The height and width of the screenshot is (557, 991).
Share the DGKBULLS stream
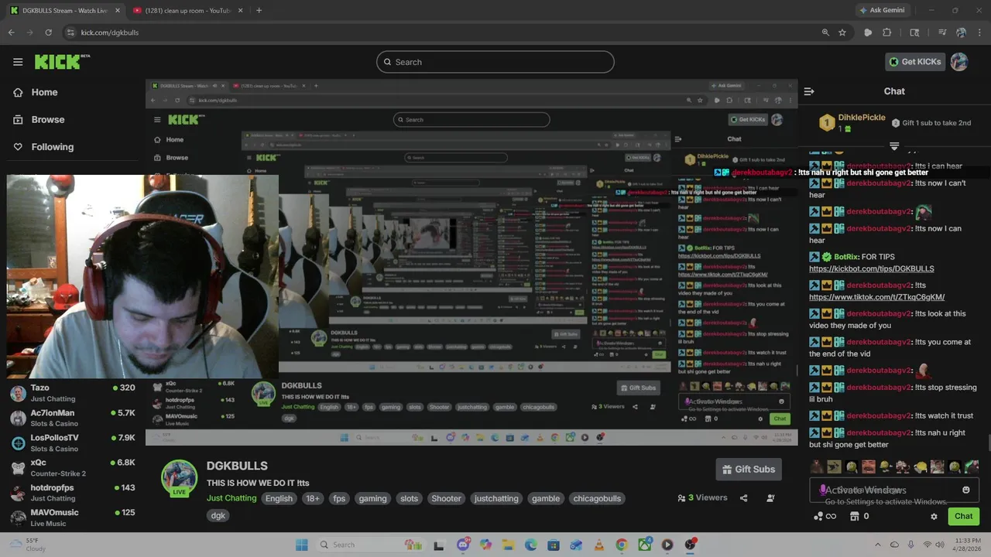(x=744, y=498)
